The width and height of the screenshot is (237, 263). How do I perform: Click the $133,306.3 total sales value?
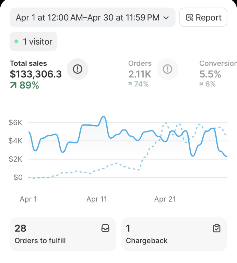pyautogui.click(x=36, y=74)
